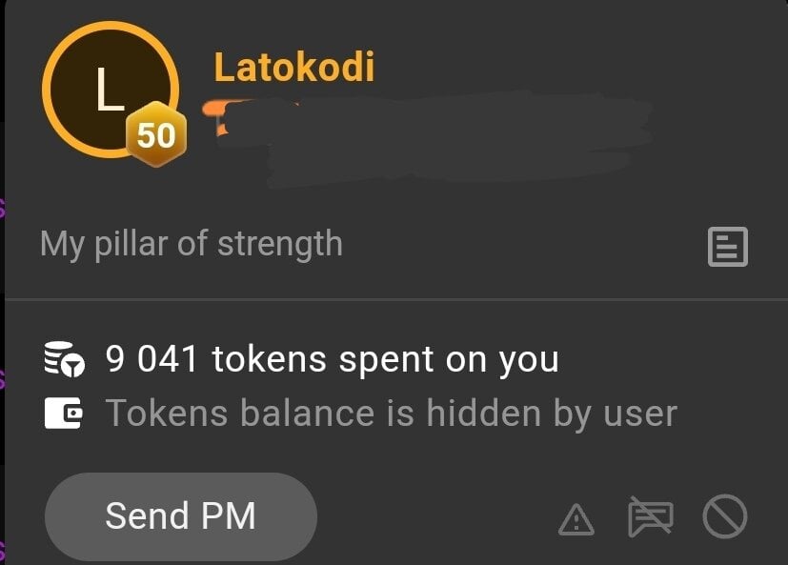The height and width of the screenshot is (565, 788).
Task: Click the word 'strength' in the note
Action: tap(280, 245)
